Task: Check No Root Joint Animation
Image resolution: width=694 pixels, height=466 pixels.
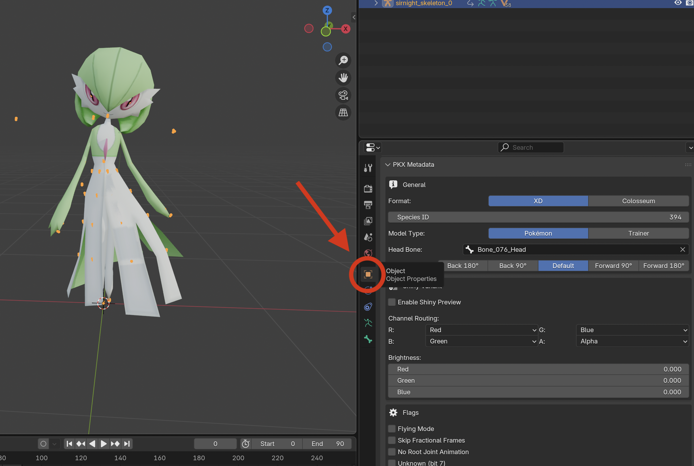Action: point(392,452)
